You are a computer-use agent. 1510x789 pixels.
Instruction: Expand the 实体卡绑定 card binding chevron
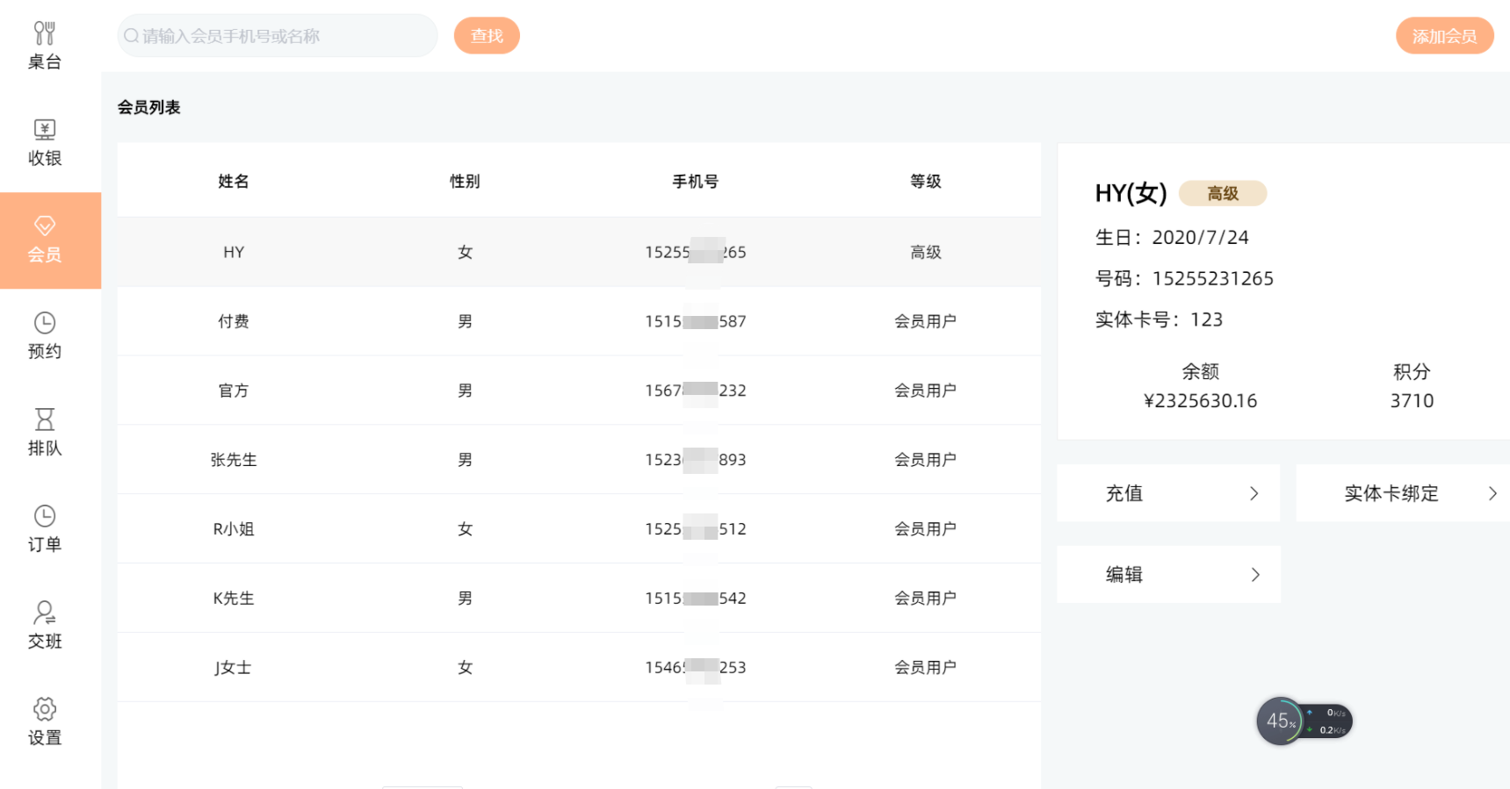[x=1492, y=493]
